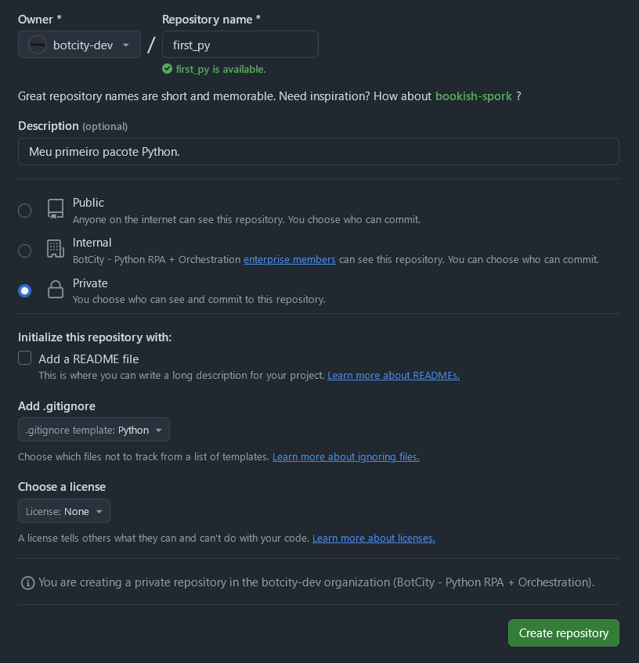Open the .gitignore template Python dropdown

[x=94, y=430]
